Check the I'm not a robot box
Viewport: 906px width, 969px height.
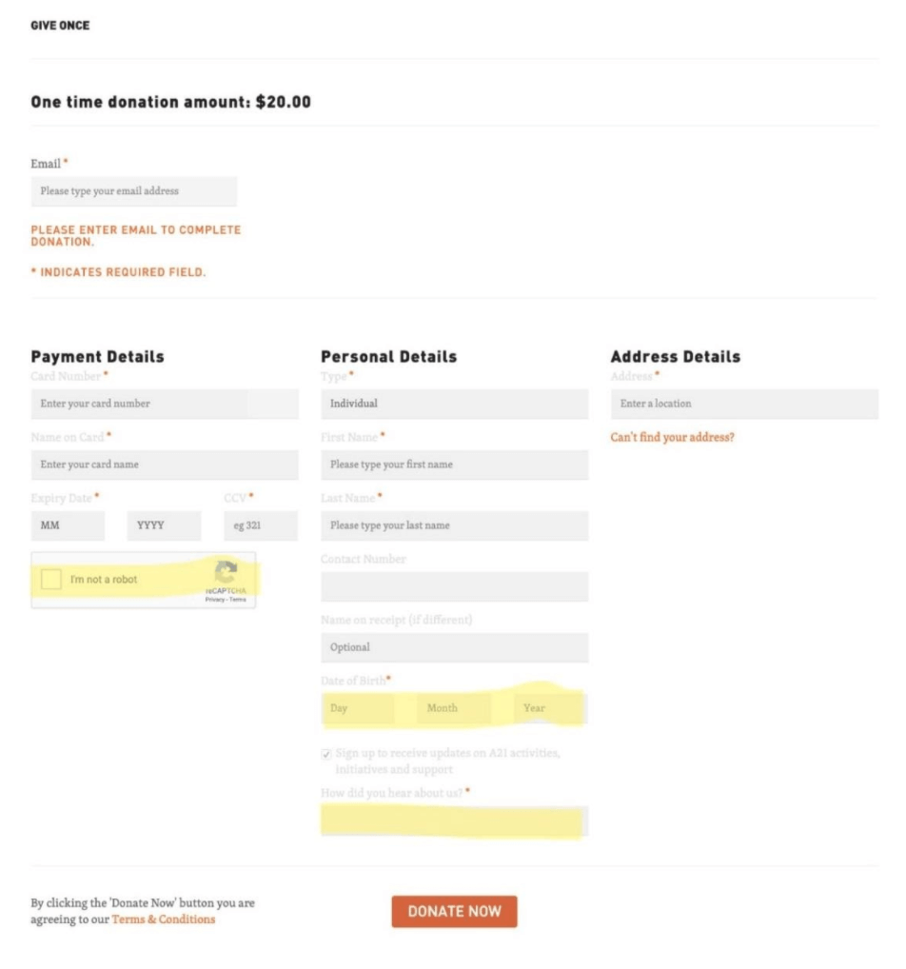[x=51, y=579]
